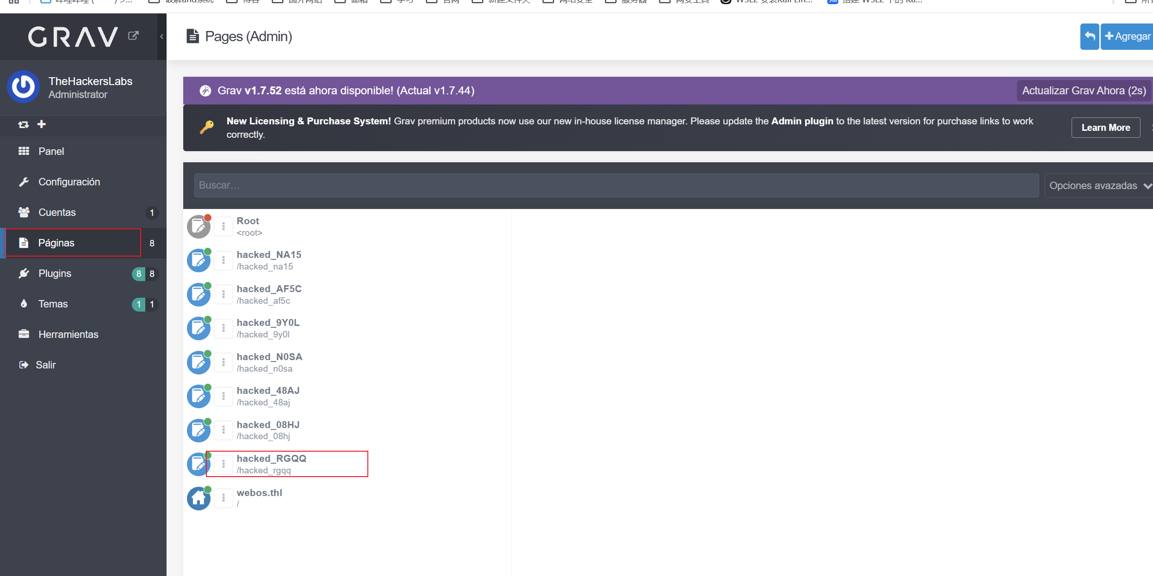The width and height of the screenshot is (1153, 576).
Task: Click Learn More on licensing notice
Action: click(x=1106, y=128)
